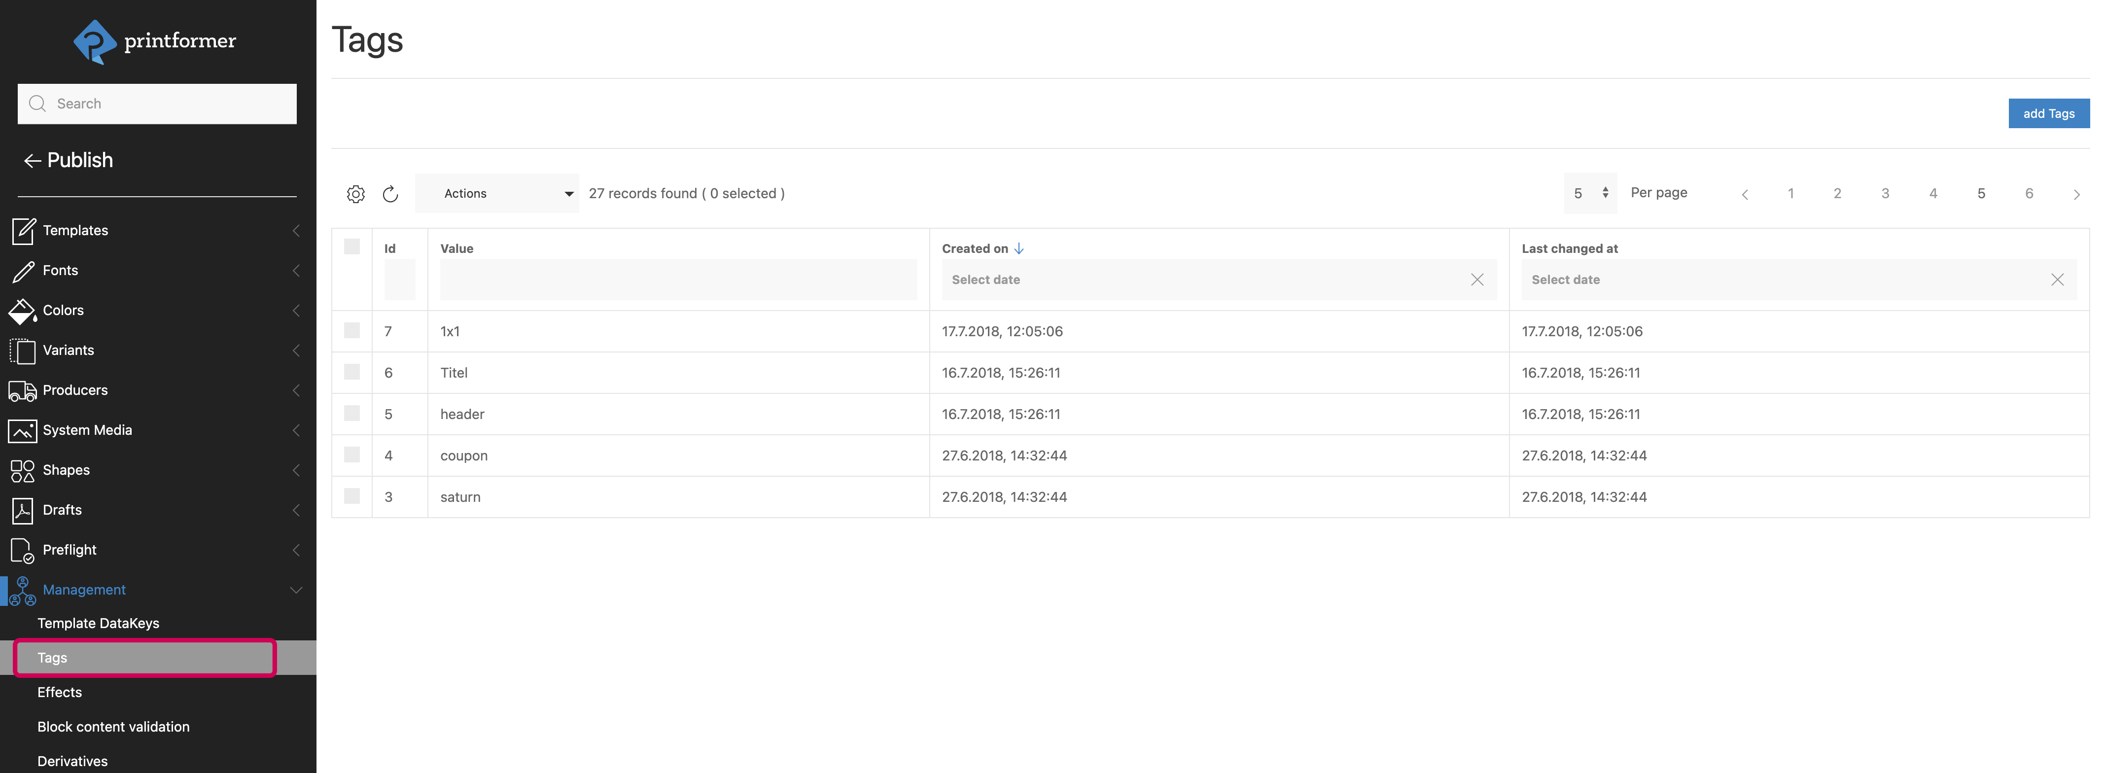
Task: Click the Shapes icon in sidebar
Action: pyautogui.click(x=22, y=471)
